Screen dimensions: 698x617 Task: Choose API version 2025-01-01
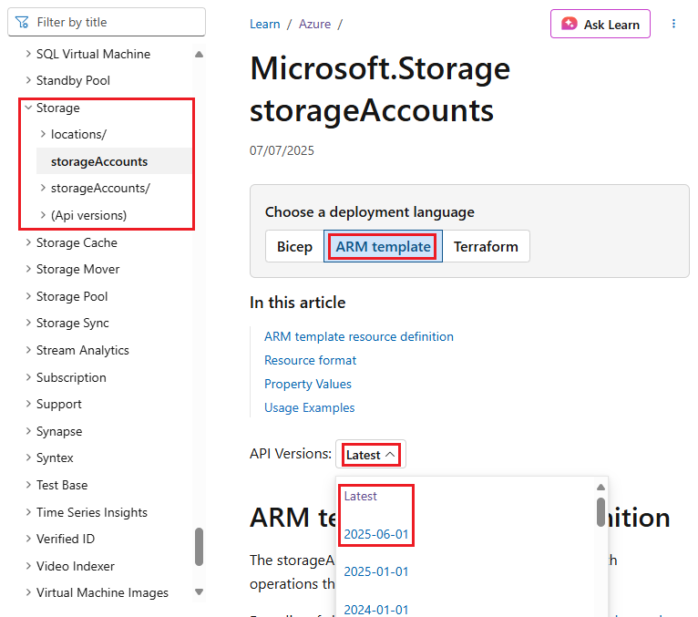click(x=376, y=571)
